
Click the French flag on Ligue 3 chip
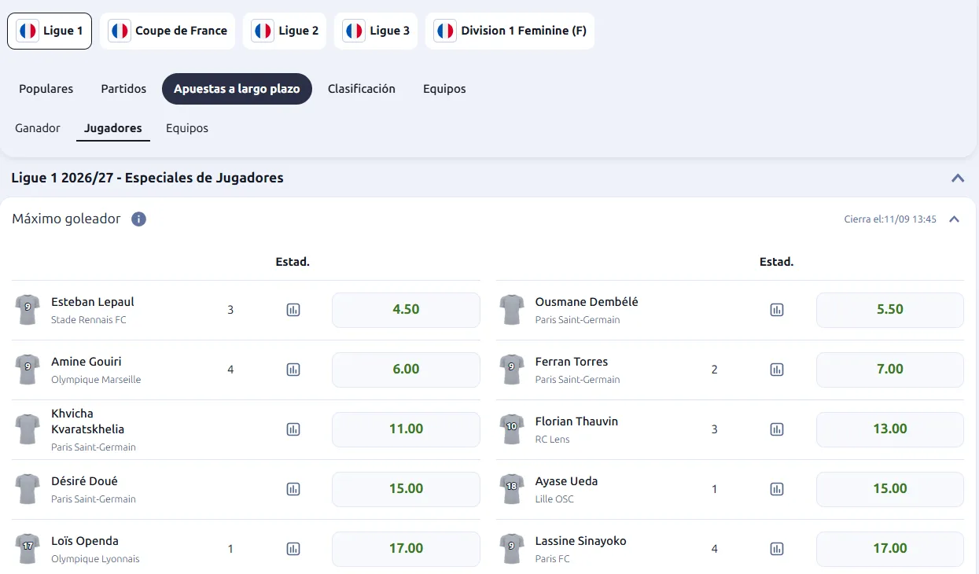tap(354, 31)
